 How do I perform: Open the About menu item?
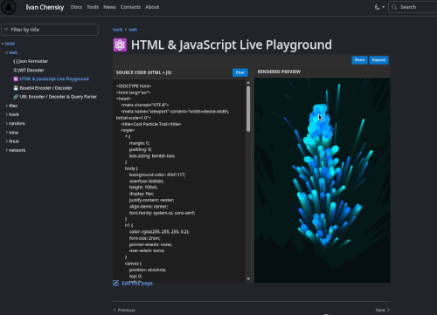click(152, 7)
